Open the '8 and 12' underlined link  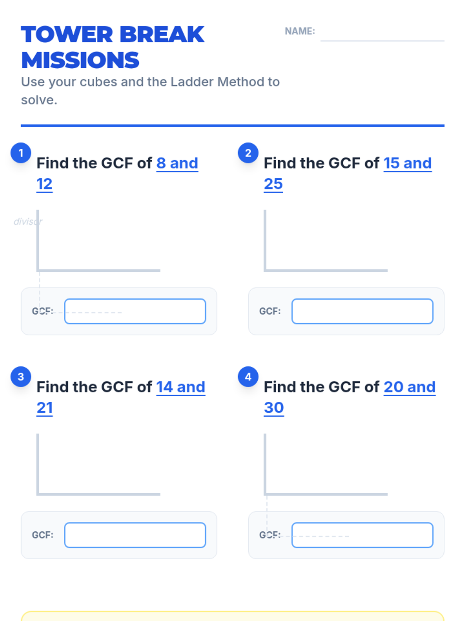117,173
